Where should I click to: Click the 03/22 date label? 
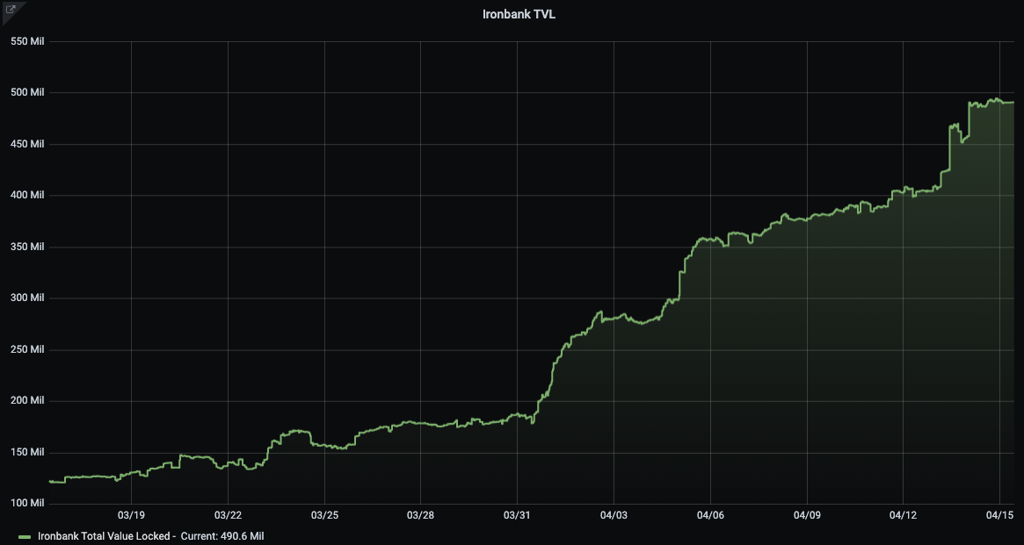pyautogui.click(x=228, y=515)
